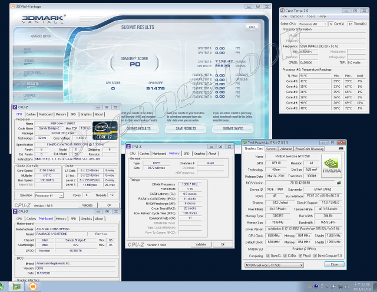Open the SPD tab in the CPU-Z Memory window
This screenshot has height=292, width=377.
[187, 154]
